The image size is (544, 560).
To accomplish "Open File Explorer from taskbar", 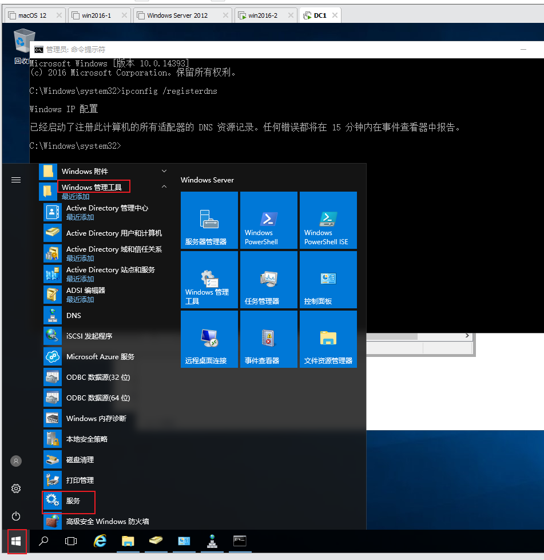I will coord(128,541).
